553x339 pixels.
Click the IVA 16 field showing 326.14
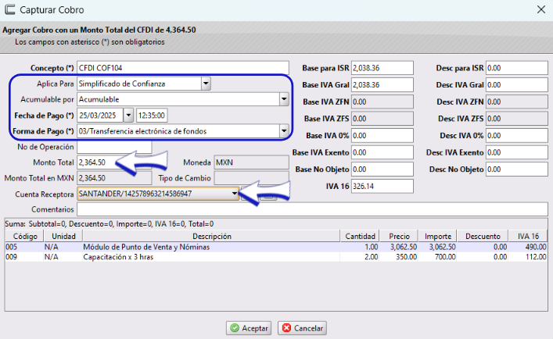(x=382, y=186)
